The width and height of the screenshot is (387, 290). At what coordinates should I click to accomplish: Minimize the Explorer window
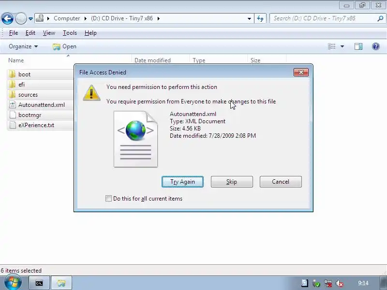click(x=346, y=5)
